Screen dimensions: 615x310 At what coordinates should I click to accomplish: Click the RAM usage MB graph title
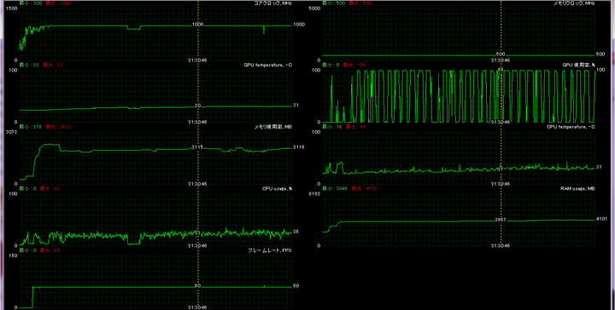pos(577,188)
